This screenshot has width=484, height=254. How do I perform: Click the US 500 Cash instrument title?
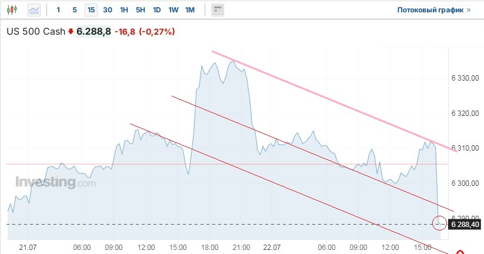[x=35, y=32]
